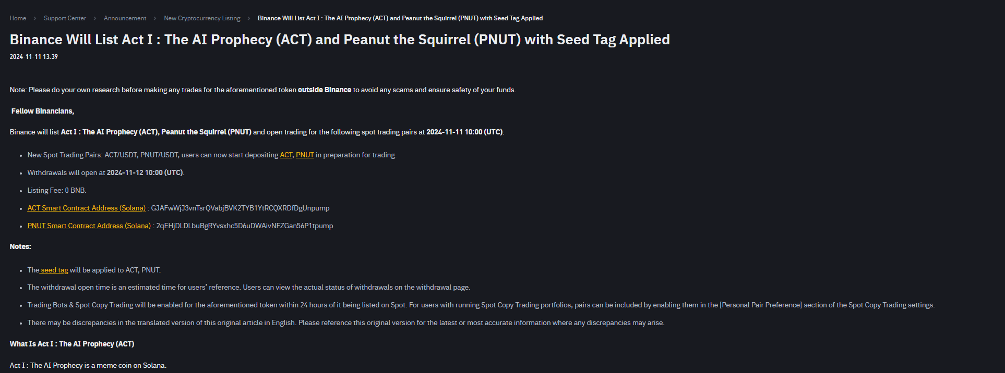Open the PNUT deposit link
1005x373 pixels.
click(305, 155)
